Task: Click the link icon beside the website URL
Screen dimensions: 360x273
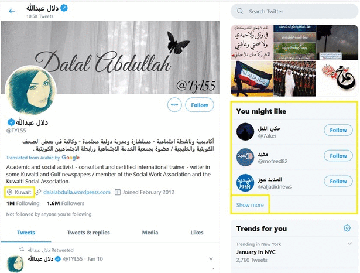Action: click(38, 192)
